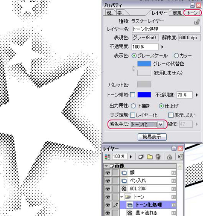Hide the 顔 layer with eye icon
The width and height of the screenshot is (203, 216).
(107, 173)
